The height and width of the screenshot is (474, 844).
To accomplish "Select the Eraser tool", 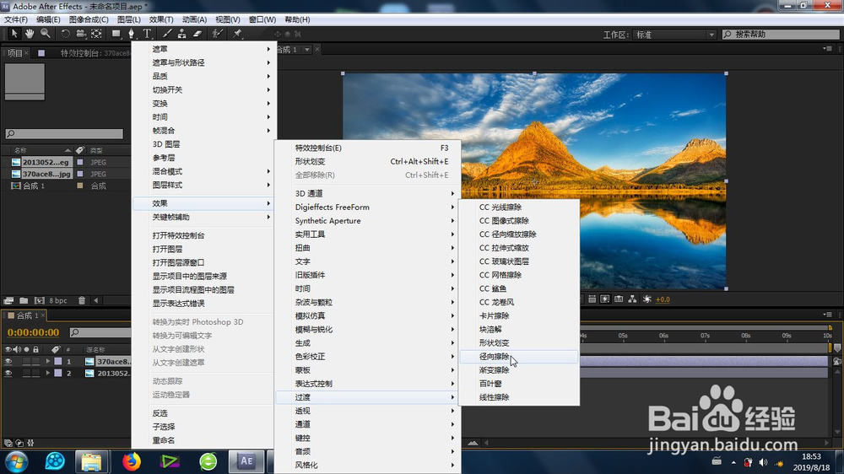I will [x=197, y=34].
